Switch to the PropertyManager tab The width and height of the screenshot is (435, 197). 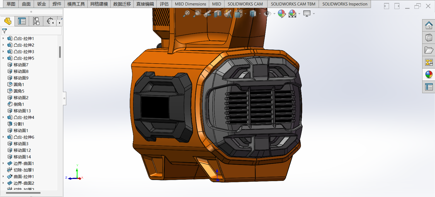point(22,21)
